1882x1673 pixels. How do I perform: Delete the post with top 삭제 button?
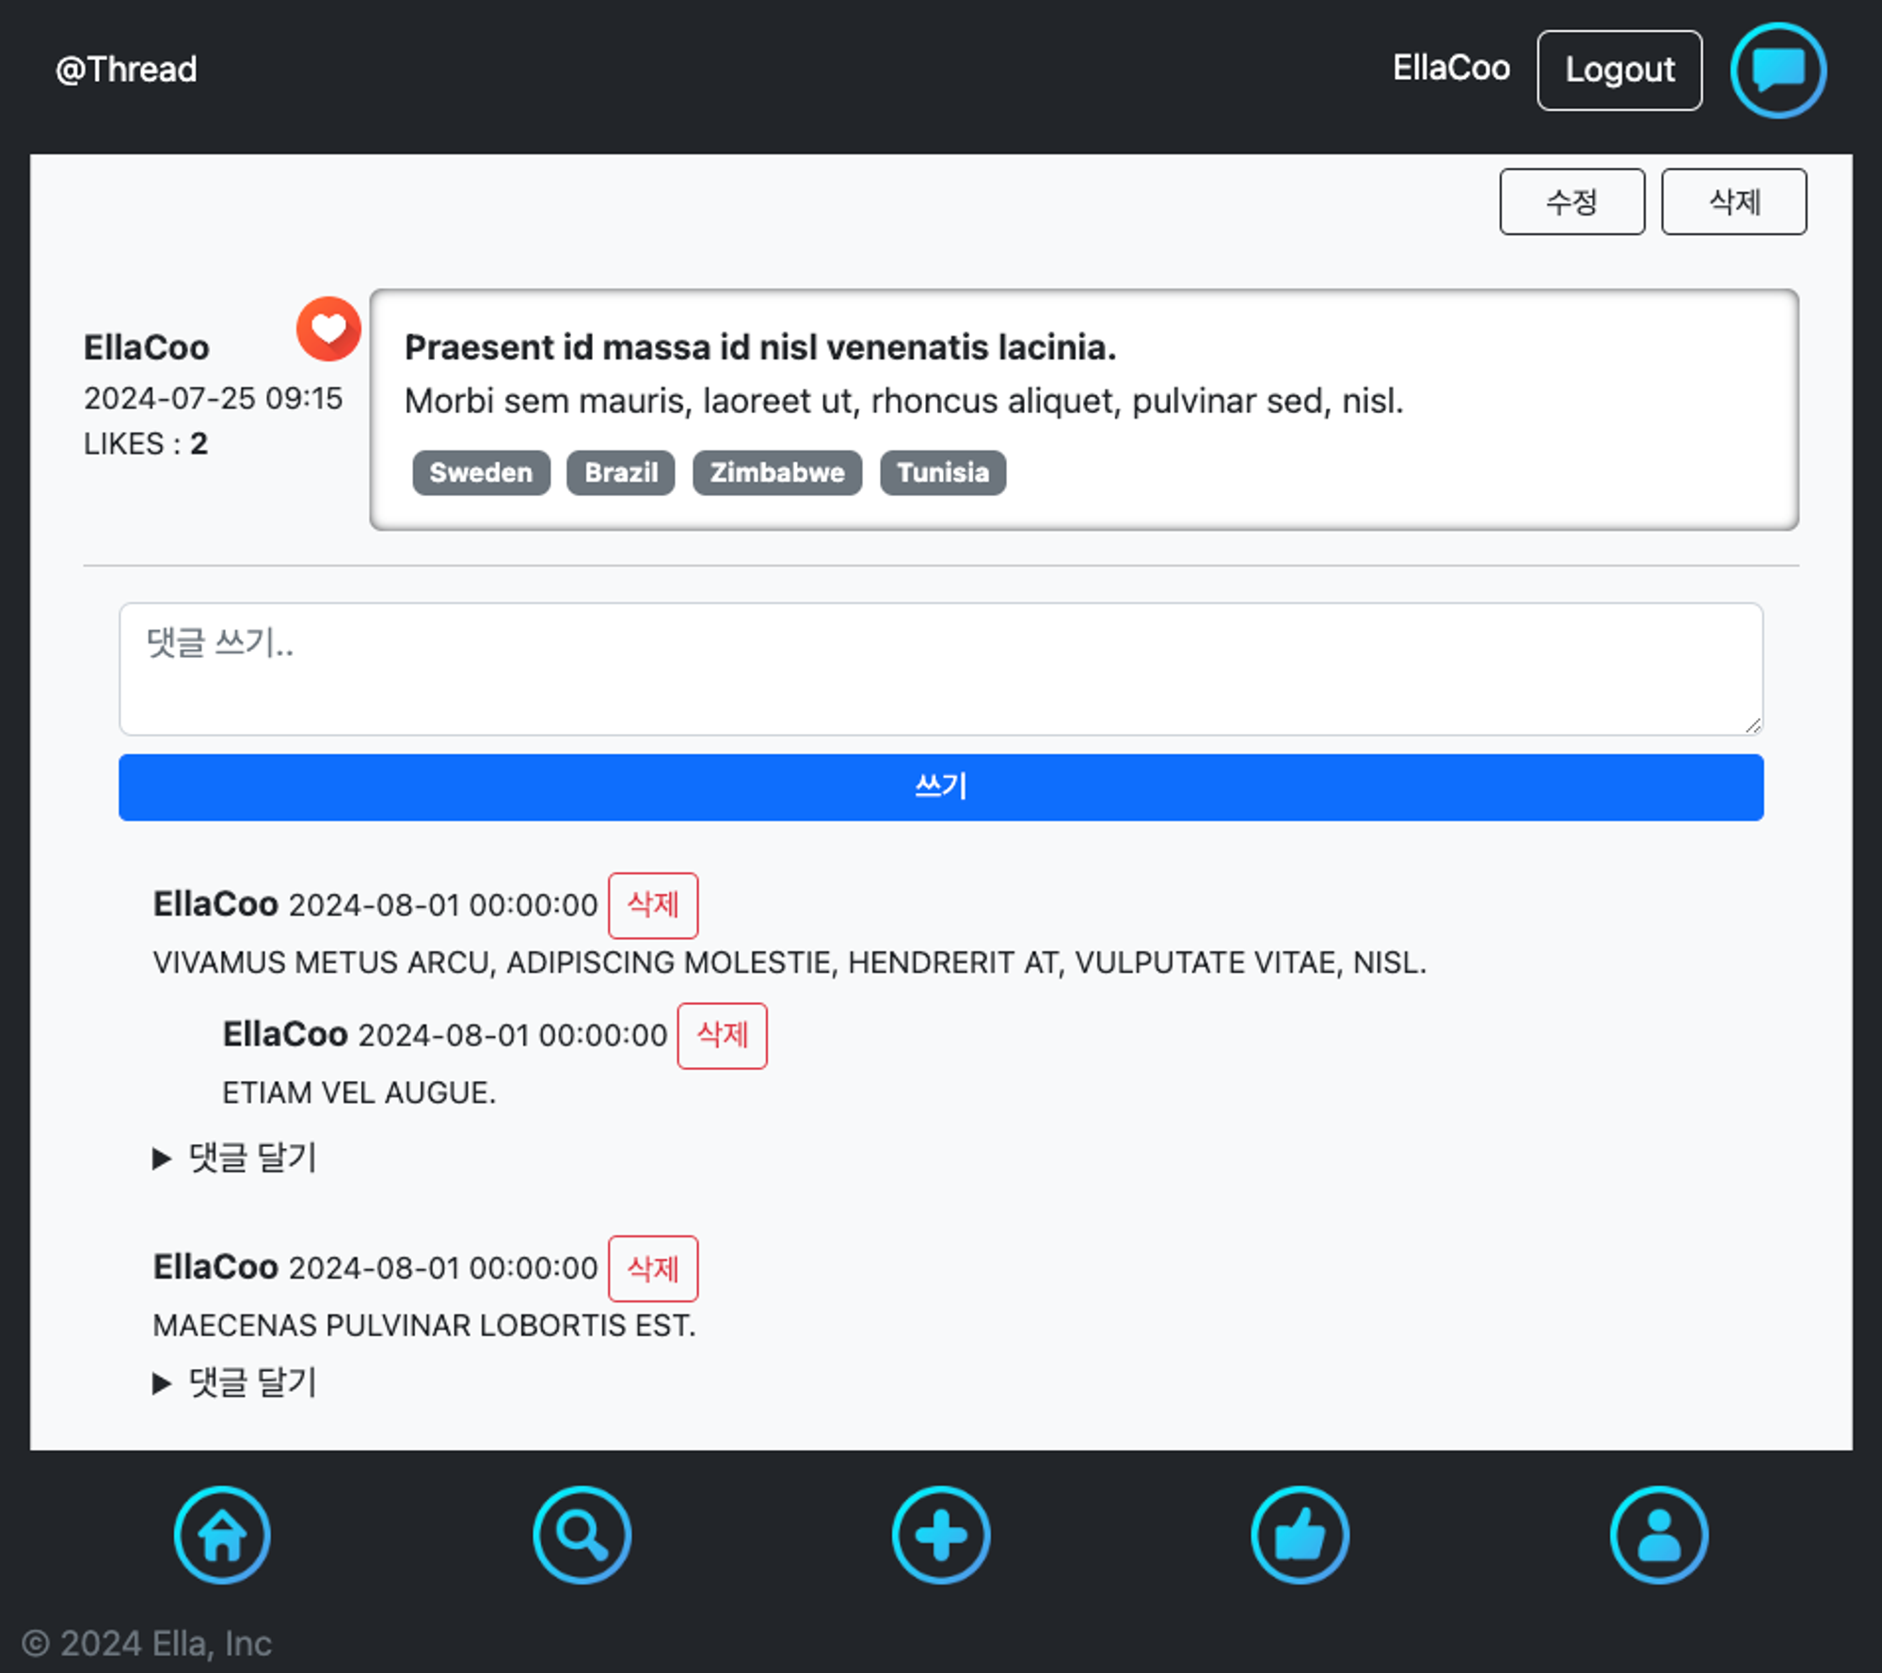1733,201
